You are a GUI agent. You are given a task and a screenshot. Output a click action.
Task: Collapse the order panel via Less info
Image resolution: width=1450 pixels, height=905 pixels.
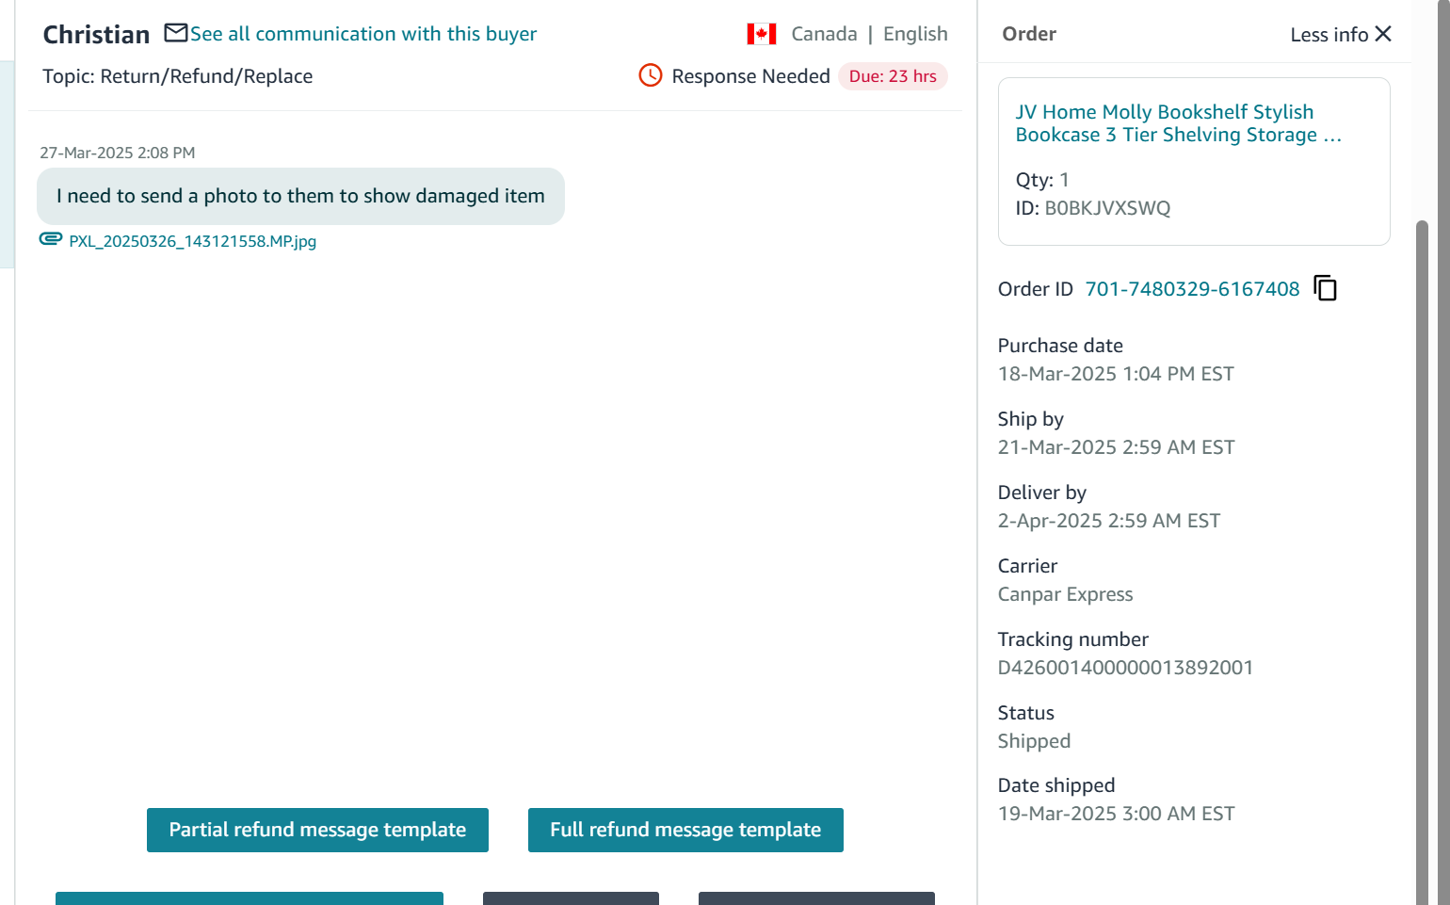tap(1329, 35)
